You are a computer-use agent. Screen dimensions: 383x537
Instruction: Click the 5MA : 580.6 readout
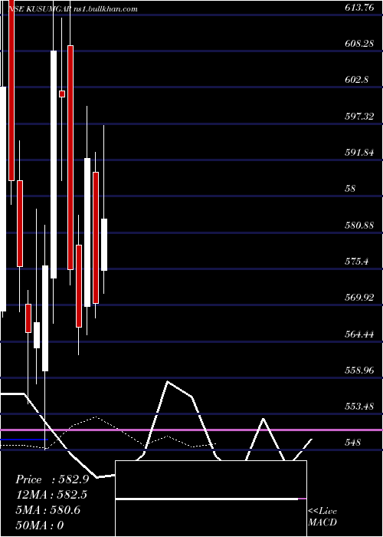(x=47, y=510)
